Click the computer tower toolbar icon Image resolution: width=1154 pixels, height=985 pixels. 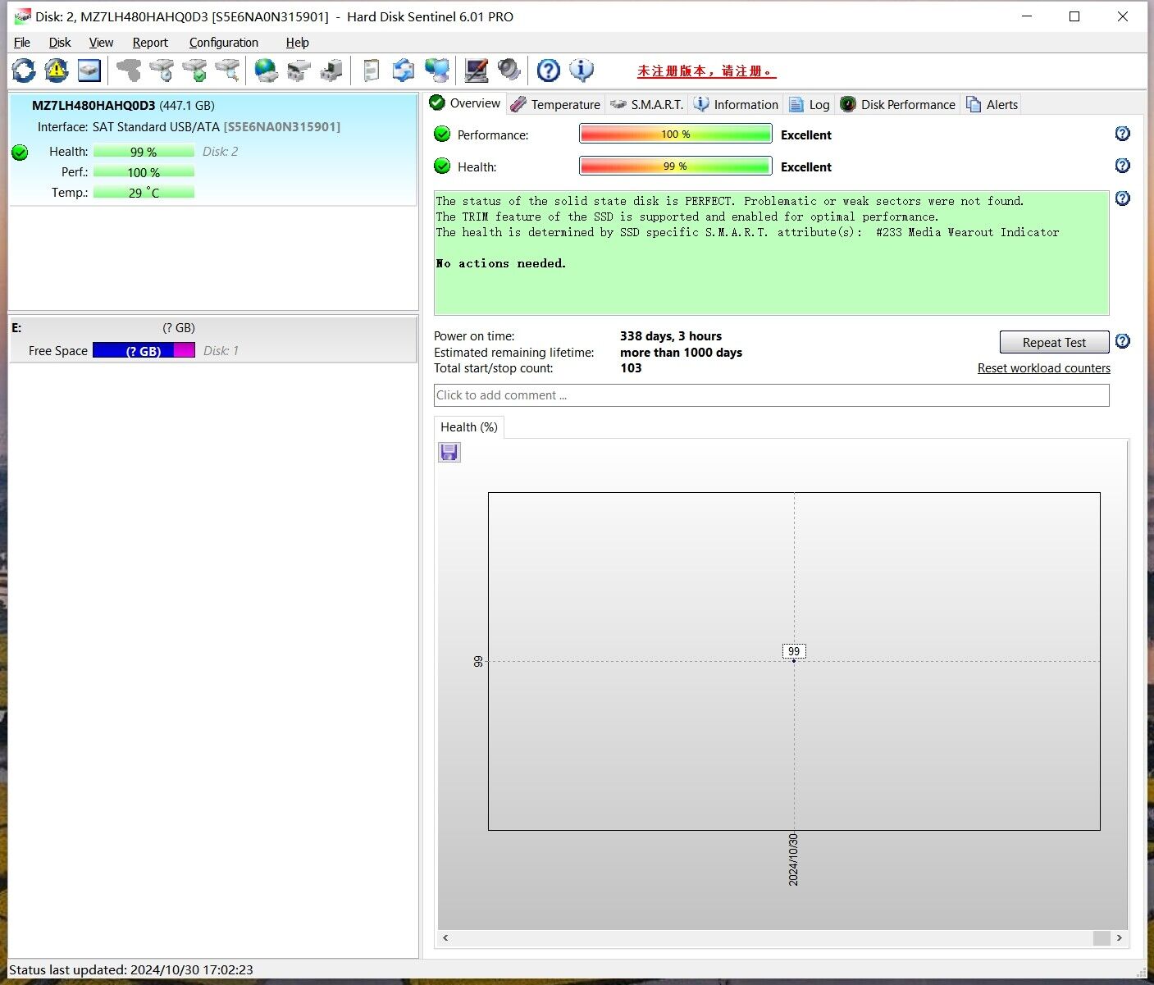(x=331, y=71)
